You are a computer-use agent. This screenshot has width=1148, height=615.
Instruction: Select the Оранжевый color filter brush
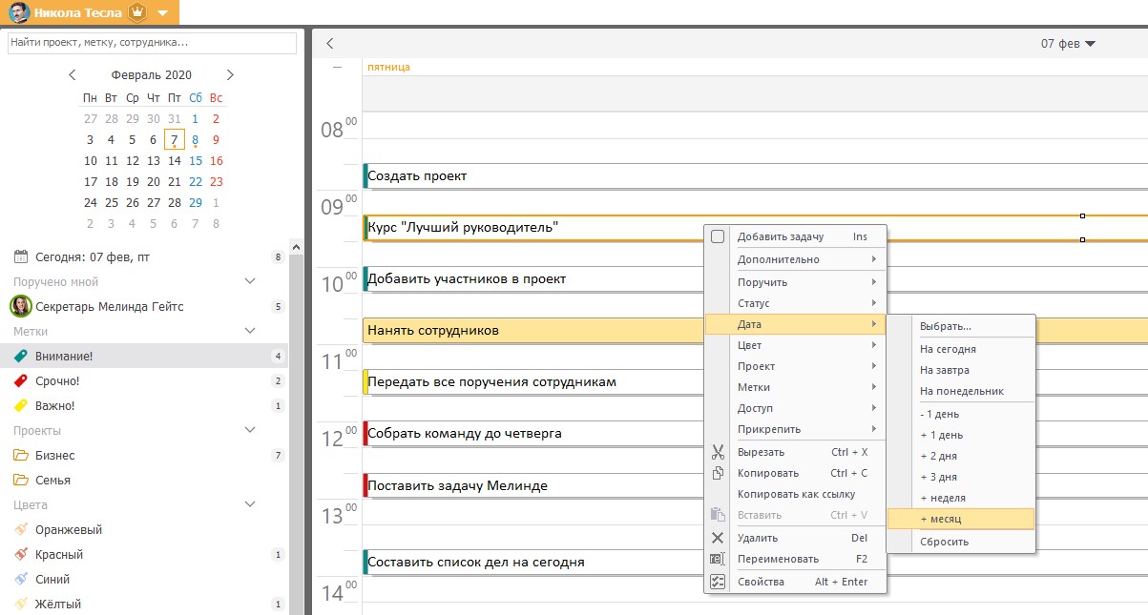(20, 530)
